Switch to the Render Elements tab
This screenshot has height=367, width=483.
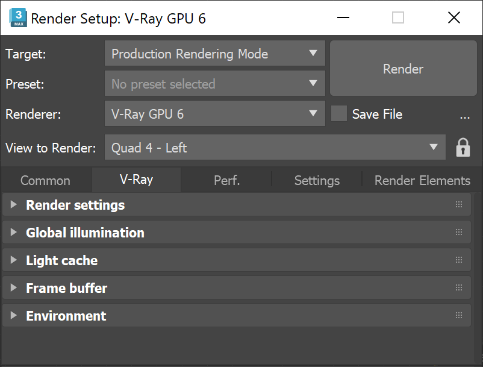pyautogui.click(x=421, y=180)
